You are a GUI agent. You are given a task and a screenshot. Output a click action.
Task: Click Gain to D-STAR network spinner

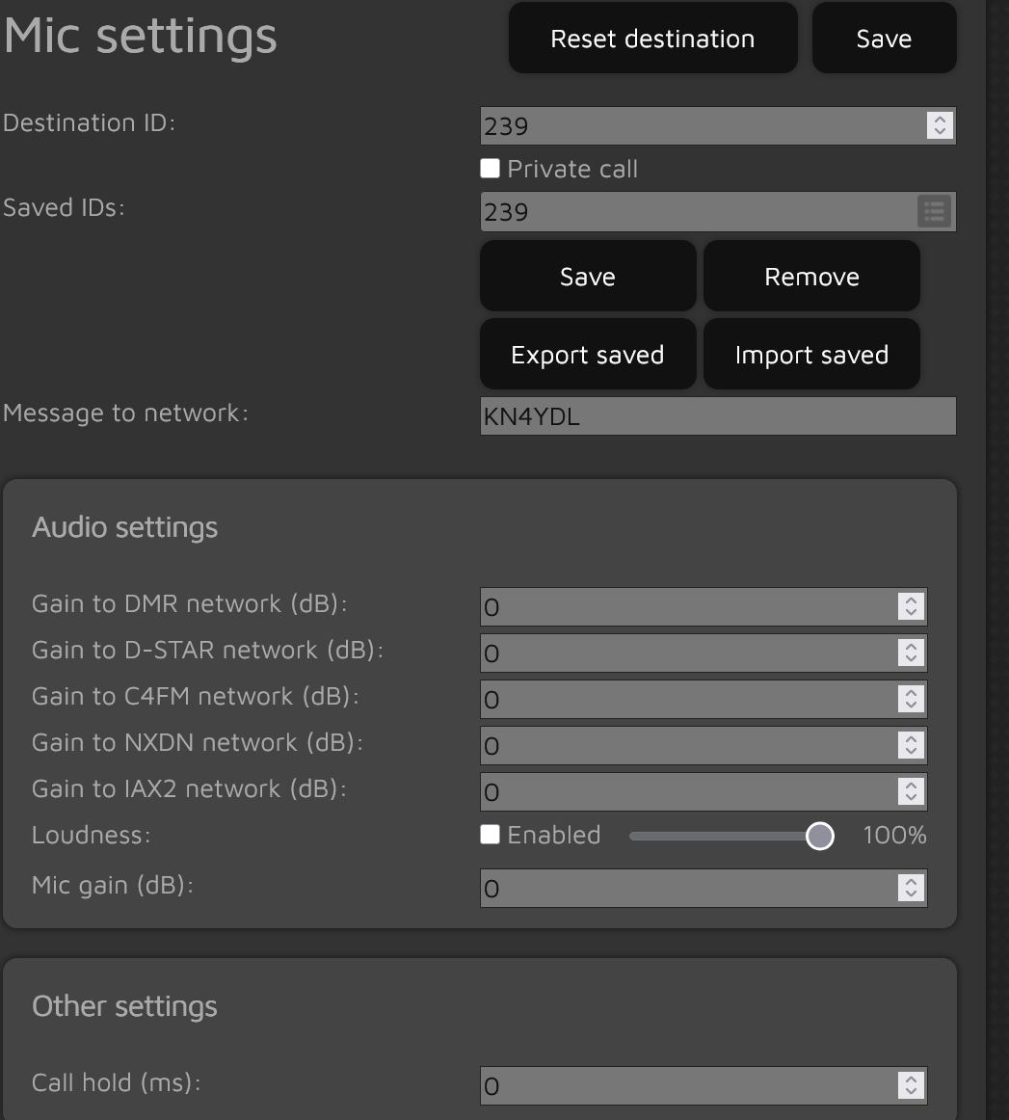[x=910, y=653]
